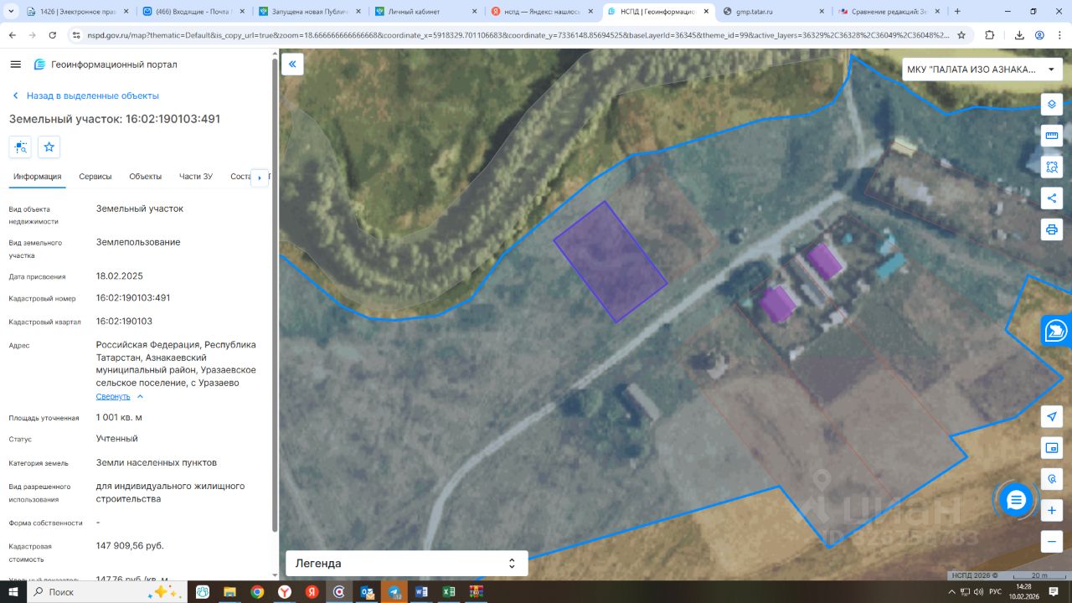Open the Части ЗУ tab
The image size is (1072, 603).
196,177
